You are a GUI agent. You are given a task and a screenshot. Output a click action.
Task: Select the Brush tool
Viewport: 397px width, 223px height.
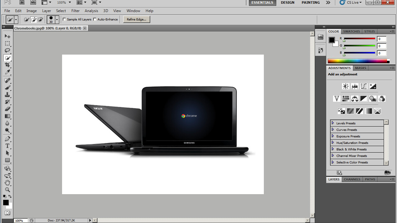(7, 88)
